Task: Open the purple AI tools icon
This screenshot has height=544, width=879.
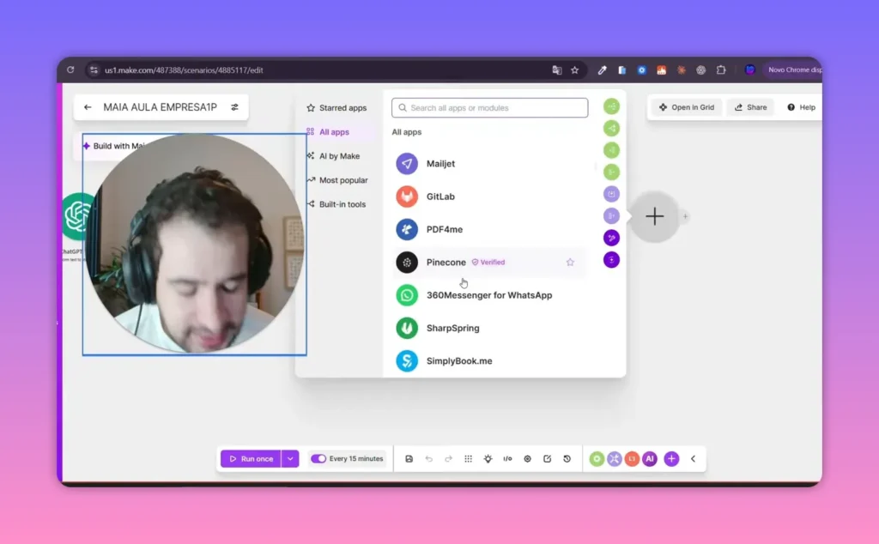Action: [650, 459]
